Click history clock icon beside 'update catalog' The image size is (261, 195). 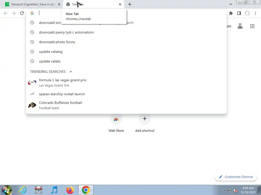point(32,52)
